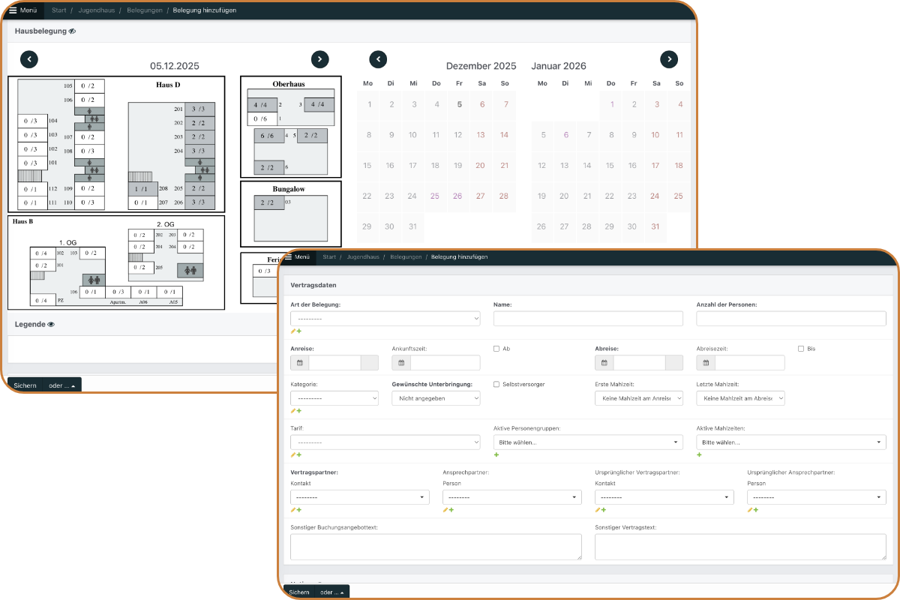Open the Menü in the front window
The image size is (900, 600).
click(x=296, y=257)
